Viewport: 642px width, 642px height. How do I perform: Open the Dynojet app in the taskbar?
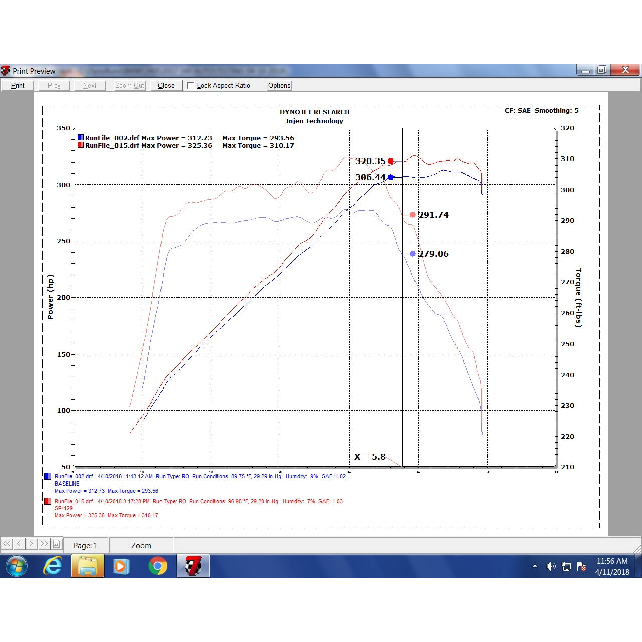193,566
